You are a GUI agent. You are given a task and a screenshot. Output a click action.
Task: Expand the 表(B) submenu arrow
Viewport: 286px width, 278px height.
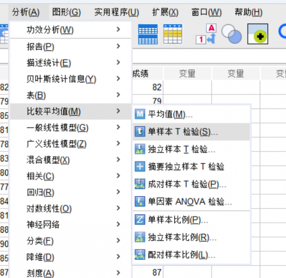click(x=118, y=95)
